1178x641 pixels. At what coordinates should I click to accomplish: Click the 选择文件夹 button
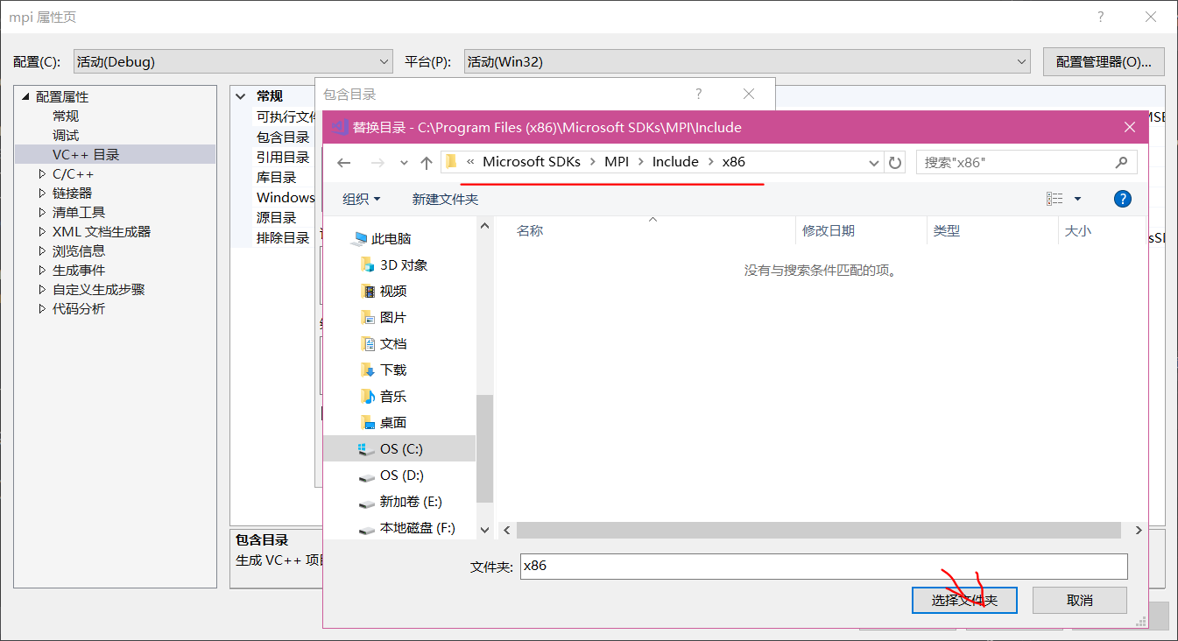click(x=964, y=600)
